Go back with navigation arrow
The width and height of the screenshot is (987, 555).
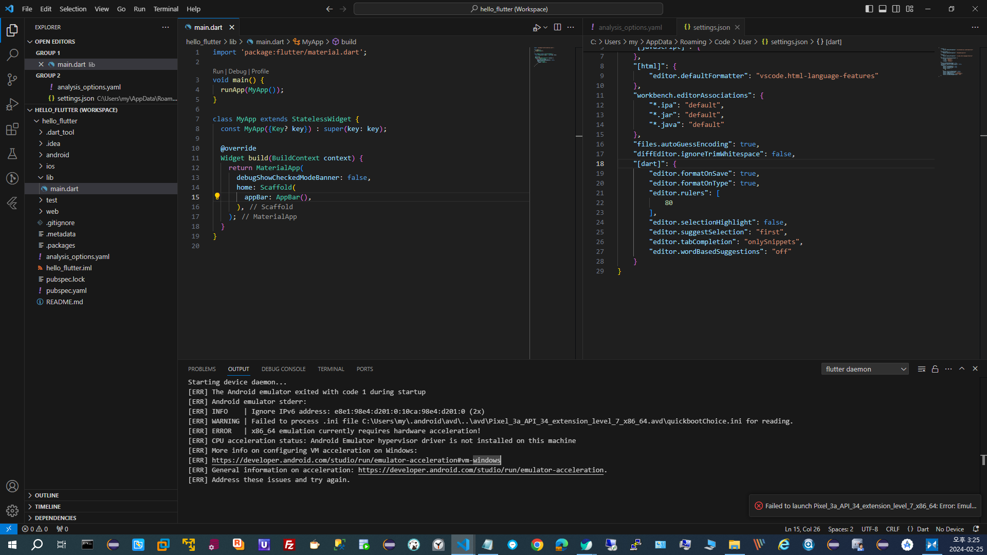[330, 9]
